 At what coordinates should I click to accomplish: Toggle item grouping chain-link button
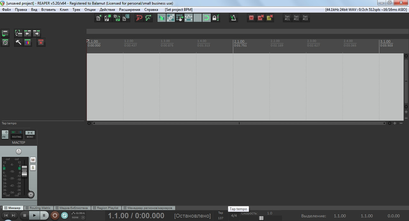pyautogui.click(x=171, y=18)
